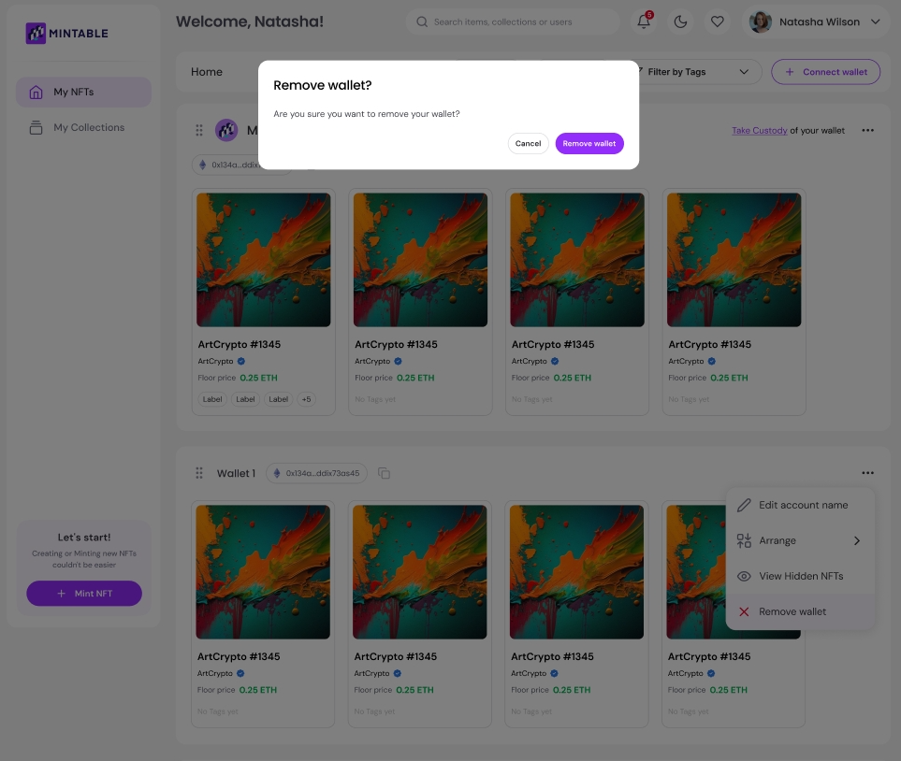This screenshot has height=761, width=901.
Task: Select Remove wallet menu entry
Action: coord(792,611)
